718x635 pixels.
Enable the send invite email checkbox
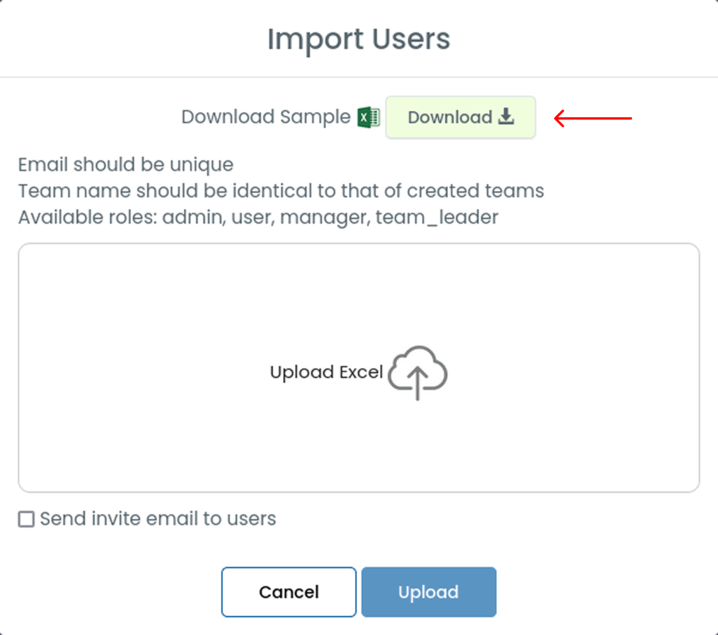[x=26, y=519]
